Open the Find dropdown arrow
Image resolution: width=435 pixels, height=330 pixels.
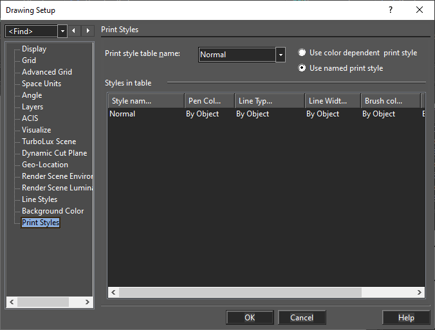pyautogui.click(x=62, y=31)
